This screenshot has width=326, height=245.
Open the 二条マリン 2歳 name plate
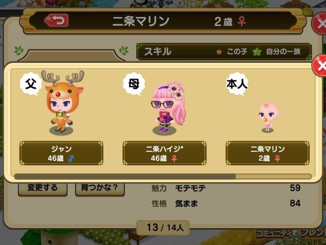[268, 153]
